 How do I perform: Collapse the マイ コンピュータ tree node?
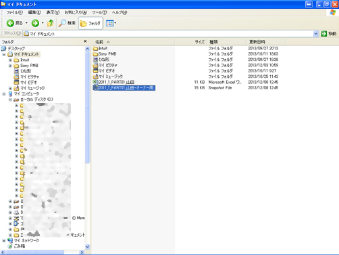tap(4, 94)
